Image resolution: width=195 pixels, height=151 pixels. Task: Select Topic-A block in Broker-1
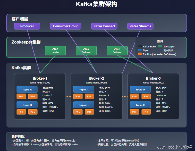pos(27,89)
